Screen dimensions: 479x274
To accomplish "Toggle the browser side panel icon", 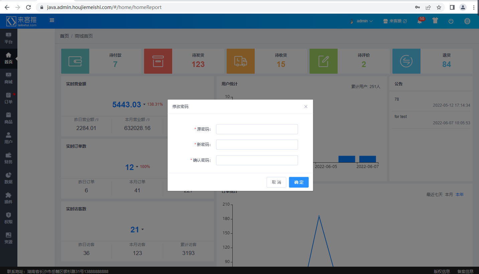I will point(452,7).
